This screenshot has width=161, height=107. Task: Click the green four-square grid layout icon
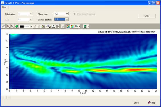click(85, 26)
